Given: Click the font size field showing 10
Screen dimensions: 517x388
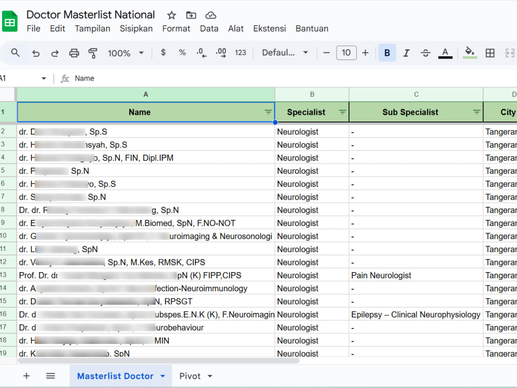Looking at the screenshot, I should point(346,53).
